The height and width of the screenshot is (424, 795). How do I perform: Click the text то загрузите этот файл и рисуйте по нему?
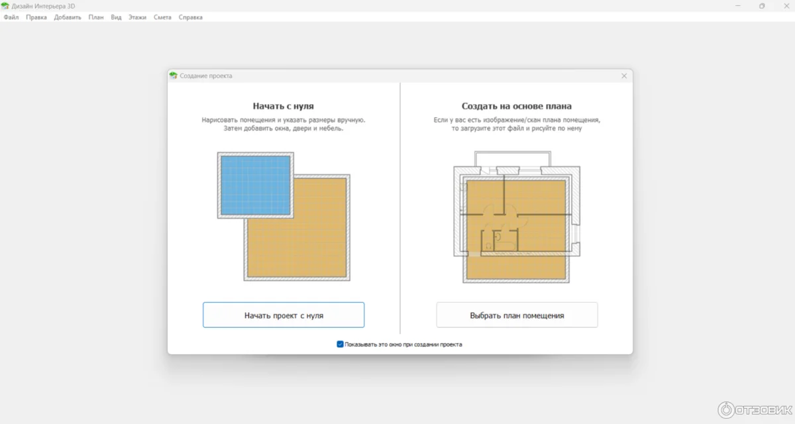(517, 129)
